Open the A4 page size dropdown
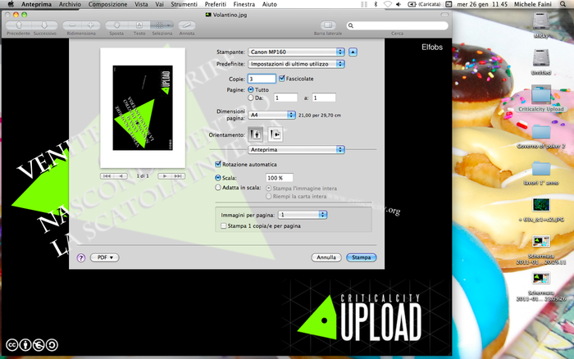The height and width of the screenshot is (359, 574). click(x=271, y=115)
